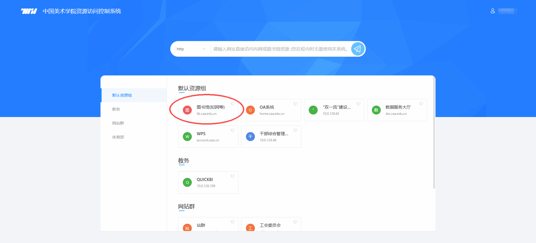Open the user profile icon
The image size is (536, 243).
493,11
